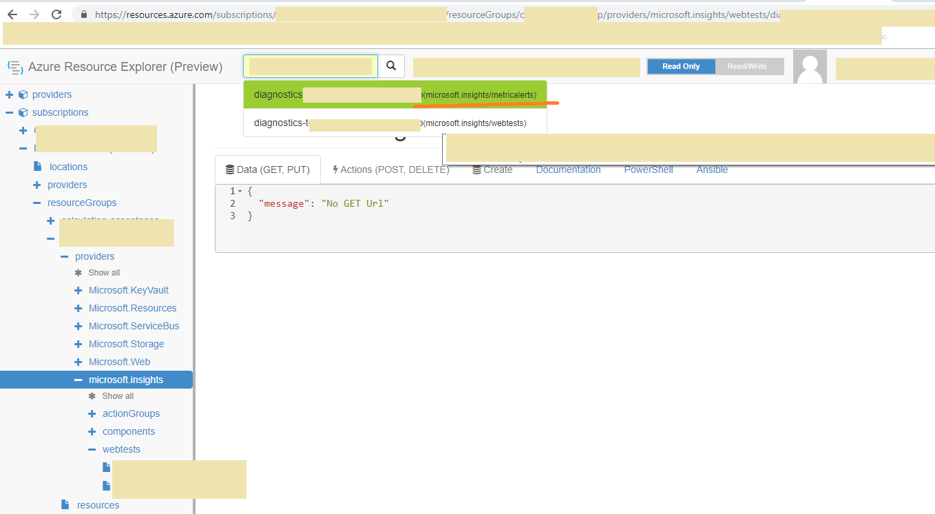
Task: Expand the Microsoft.Storage provider node
Action: 78,343
